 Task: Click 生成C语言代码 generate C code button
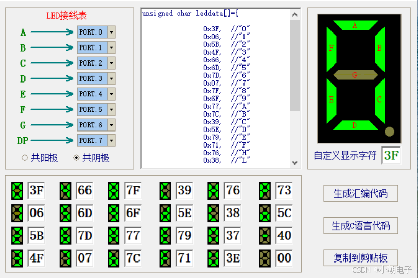pos(361,226)
